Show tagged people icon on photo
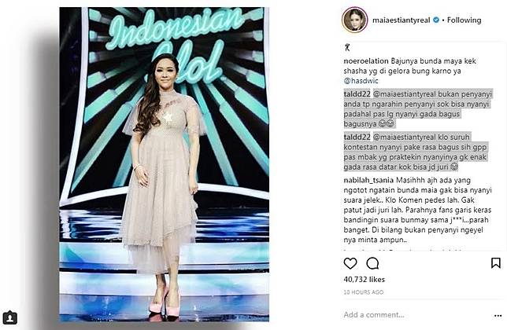The width and height of the screenshot is (507, 330). pyautogui.click(x=10, y=317)
